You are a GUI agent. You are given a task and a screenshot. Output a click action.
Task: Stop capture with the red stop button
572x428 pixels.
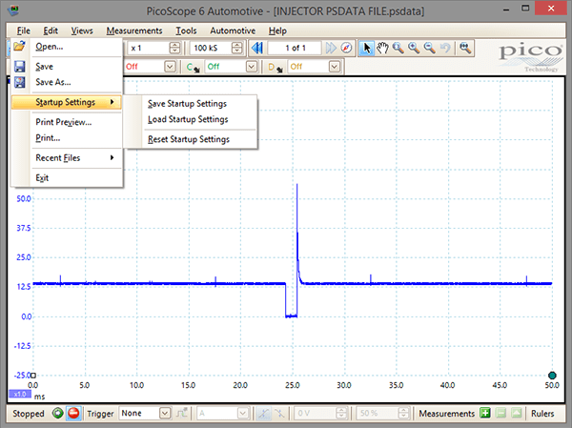tap(73, 414)
